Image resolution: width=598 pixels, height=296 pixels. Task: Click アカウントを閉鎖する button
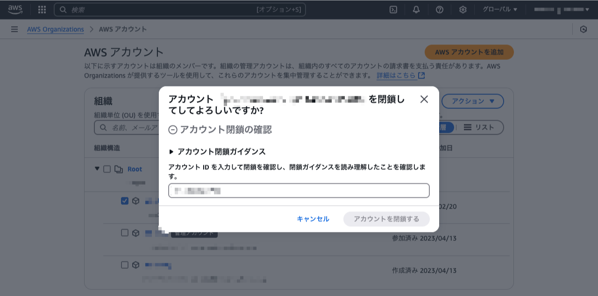(386, 219)
